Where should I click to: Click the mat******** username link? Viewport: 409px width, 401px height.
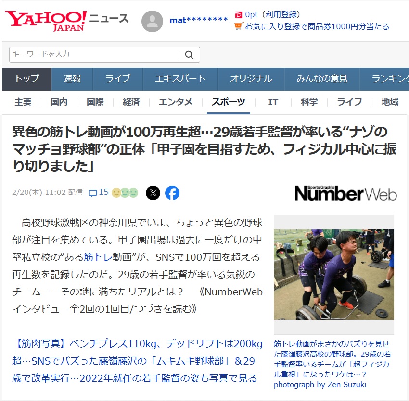coord(199,20)
